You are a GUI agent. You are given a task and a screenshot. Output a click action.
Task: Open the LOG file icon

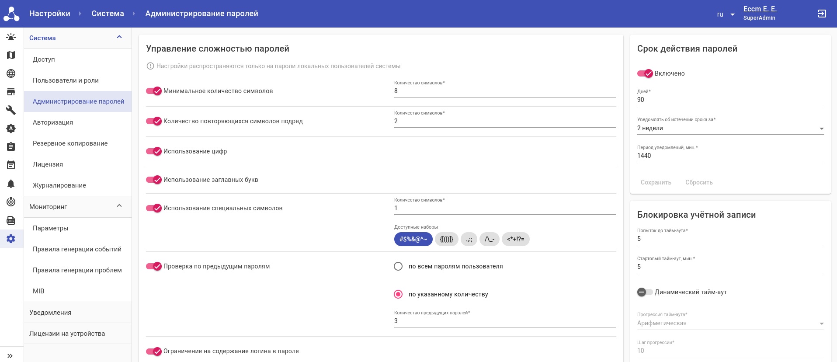click(x=11, y=220)
